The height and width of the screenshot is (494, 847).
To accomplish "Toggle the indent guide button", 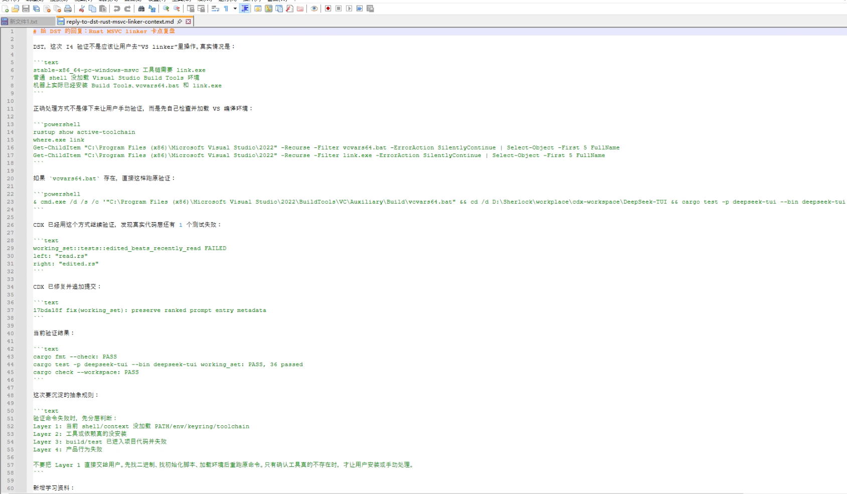I will click(x=245, y=9).
